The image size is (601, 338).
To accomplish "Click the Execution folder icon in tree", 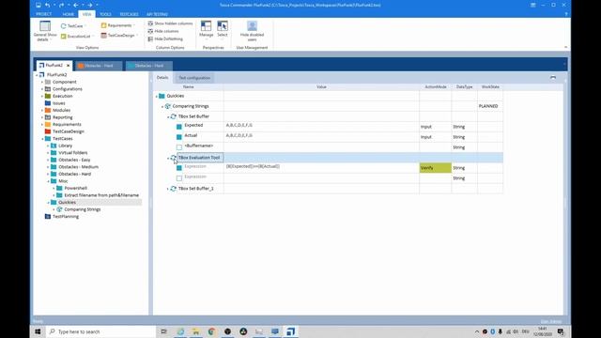I will click(48, 96).
